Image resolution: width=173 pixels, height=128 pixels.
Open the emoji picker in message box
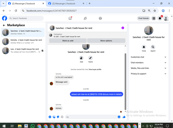pos(119,117)
